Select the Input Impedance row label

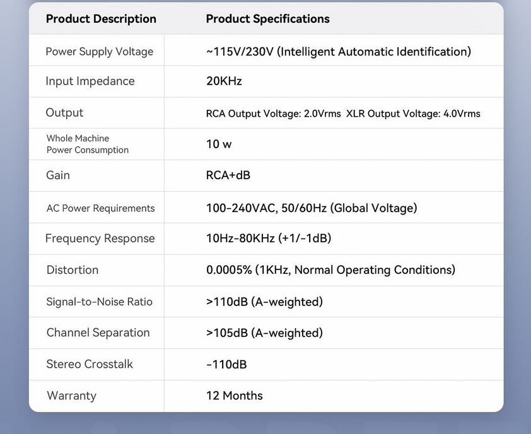point(90,81)
